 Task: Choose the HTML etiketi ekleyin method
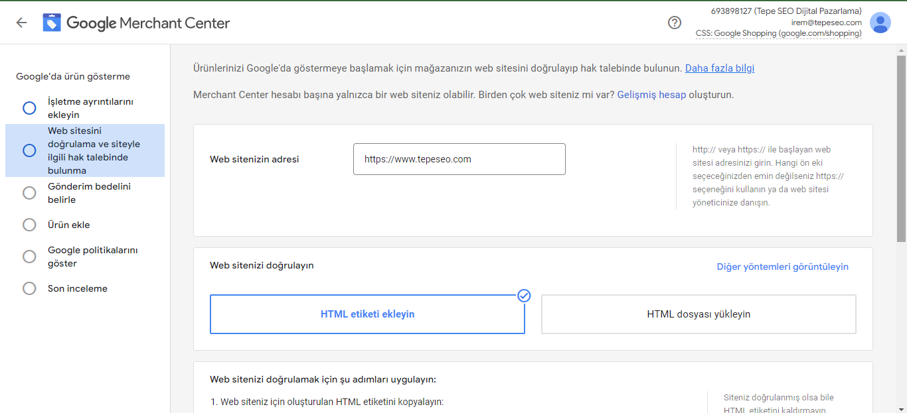pos(367,314)
